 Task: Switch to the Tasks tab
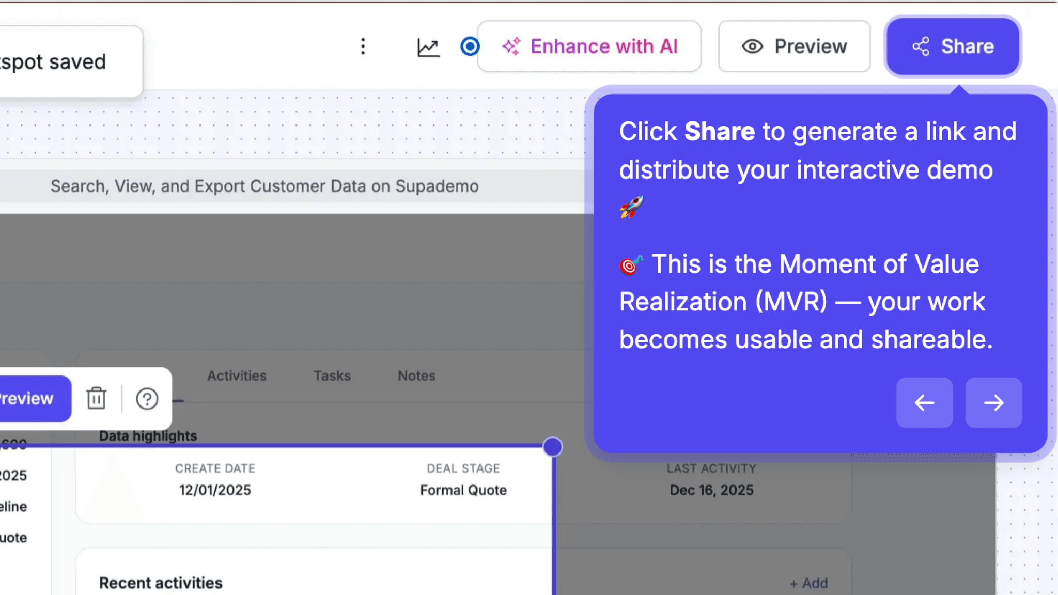click(x=332, y=375)
